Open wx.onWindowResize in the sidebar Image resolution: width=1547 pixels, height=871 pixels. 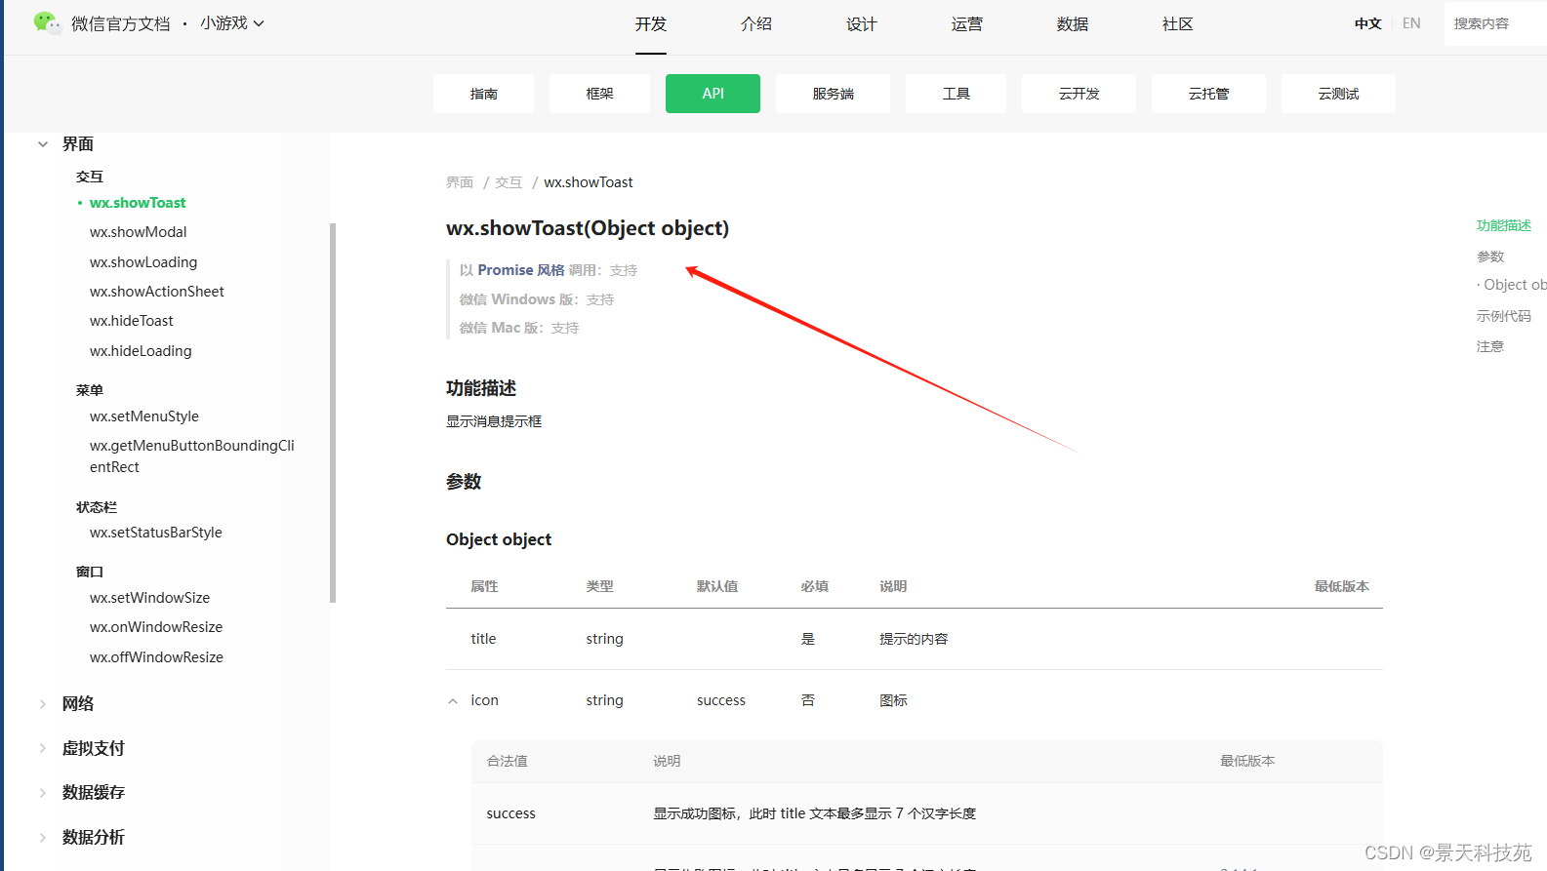point(156,627)
